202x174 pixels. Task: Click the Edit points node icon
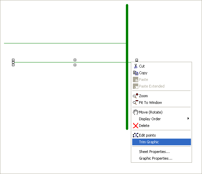pyautogui.click(x=136, y=135)
